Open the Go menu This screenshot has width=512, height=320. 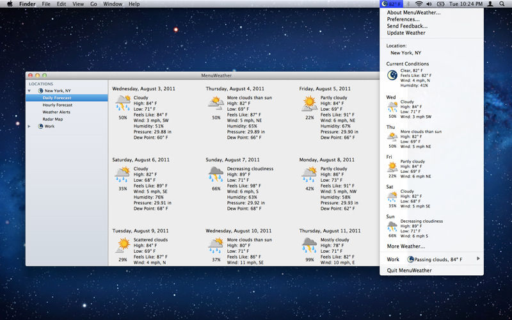[x=93, y=4]
